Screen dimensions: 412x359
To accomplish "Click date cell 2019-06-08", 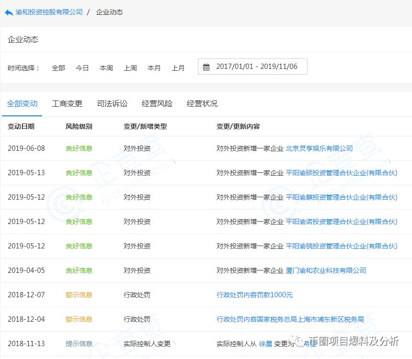I will (26, 148).
